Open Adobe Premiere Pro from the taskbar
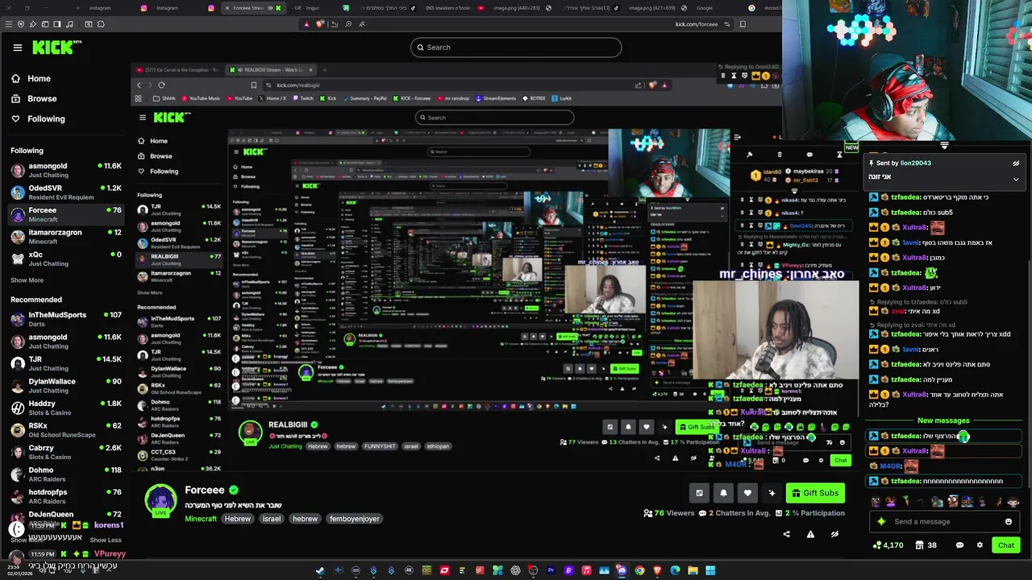 551,570
